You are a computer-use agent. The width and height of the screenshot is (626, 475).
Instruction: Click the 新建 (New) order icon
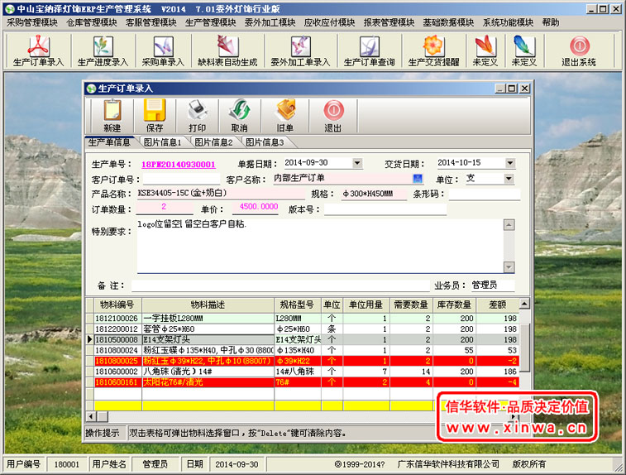[x=112, y=116]
